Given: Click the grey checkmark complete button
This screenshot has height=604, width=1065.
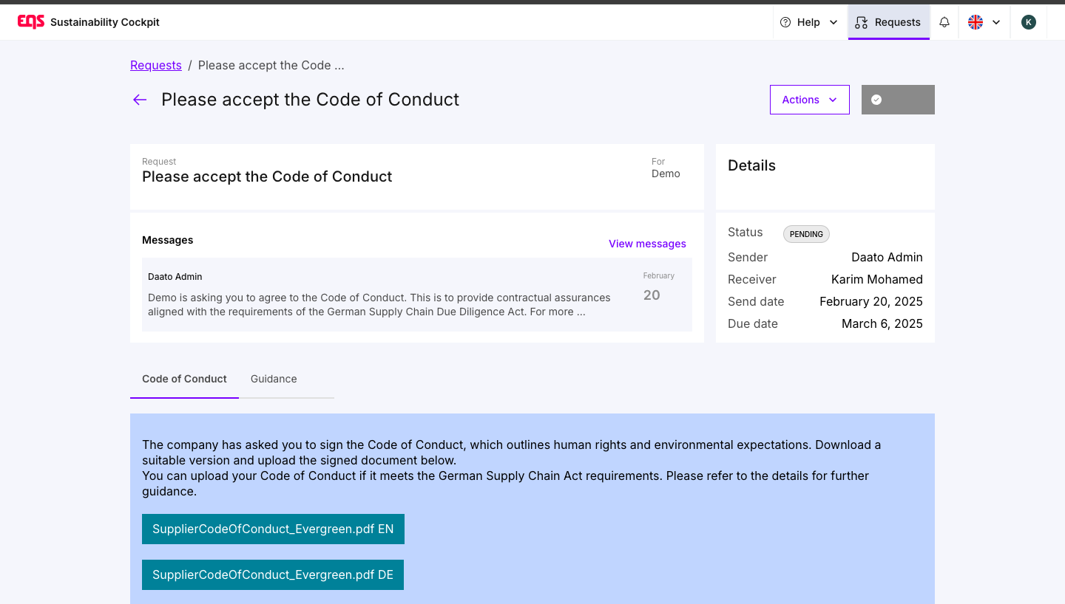Looking at the screenshot, I should click(x=898, y=100).
